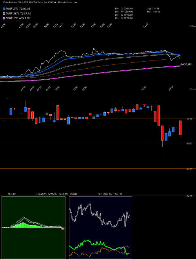Click the ADX (14 day) values text
196x259 pixels.
tap(110, 194)
